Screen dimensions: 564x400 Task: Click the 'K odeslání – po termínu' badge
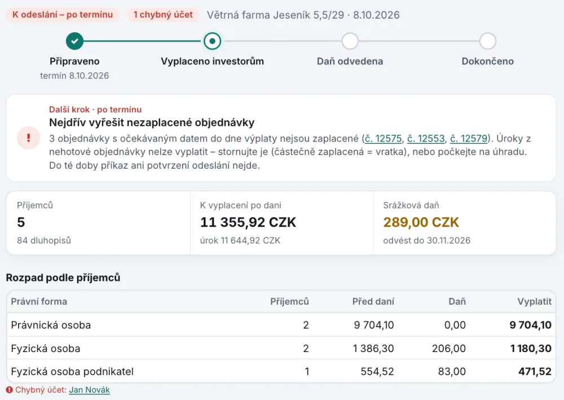(x=63, y=15)
